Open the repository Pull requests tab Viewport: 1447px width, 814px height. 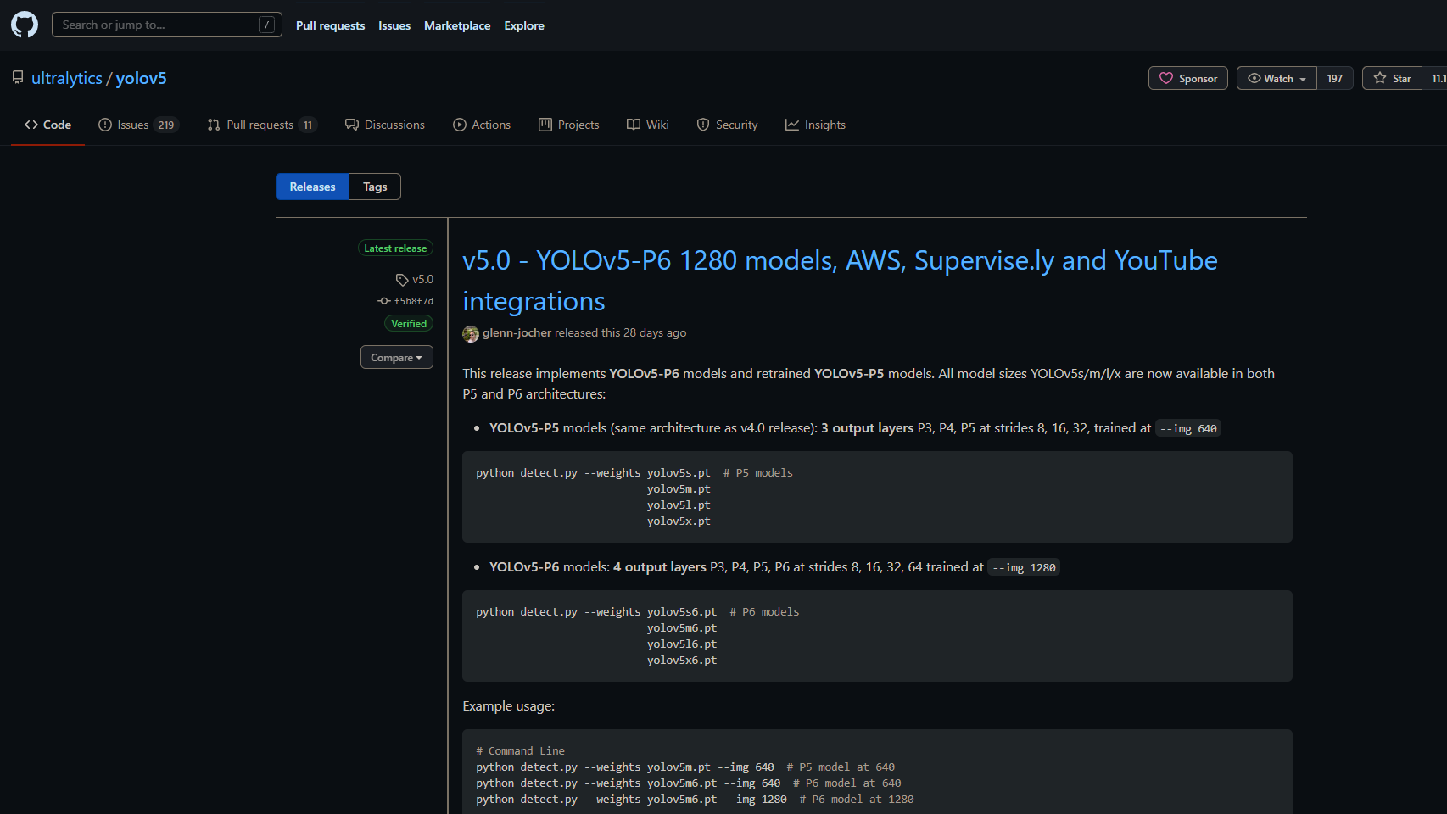(262, 125)
